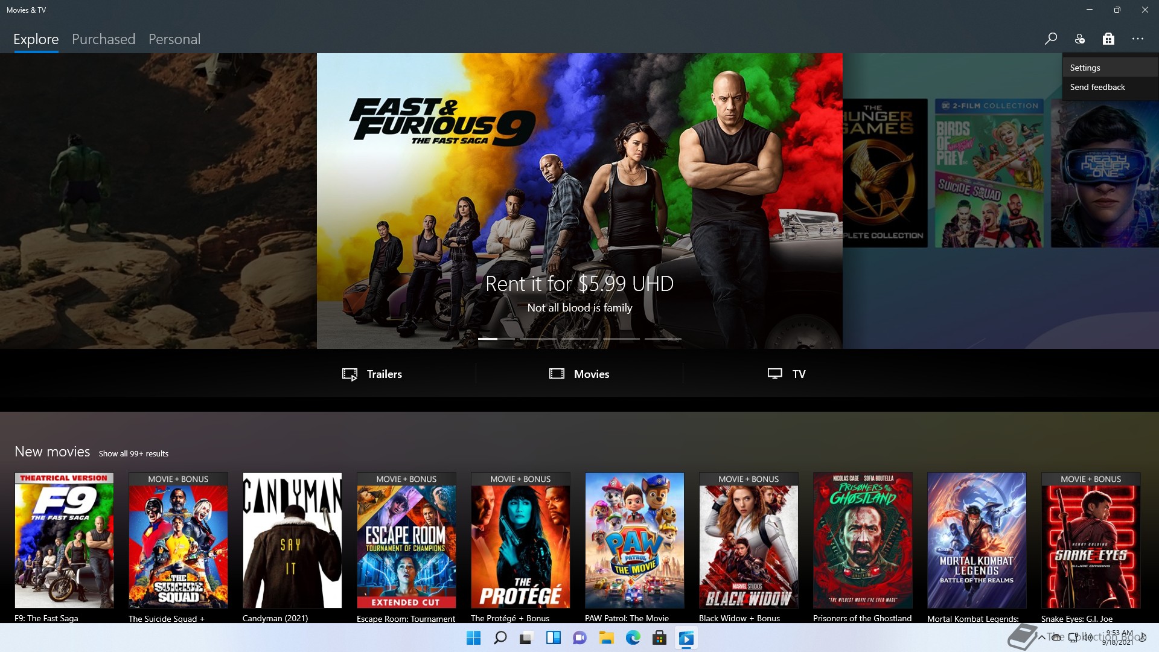Select the last carousel page indicator
1159x652 pixels.
click(663, 339)
